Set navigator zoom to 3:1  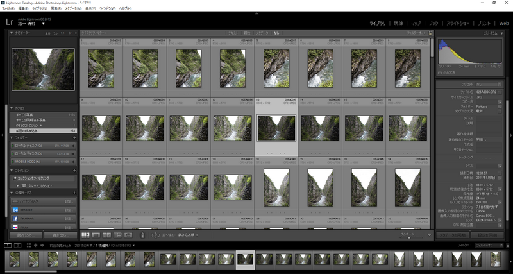click(x=71, y=33)
